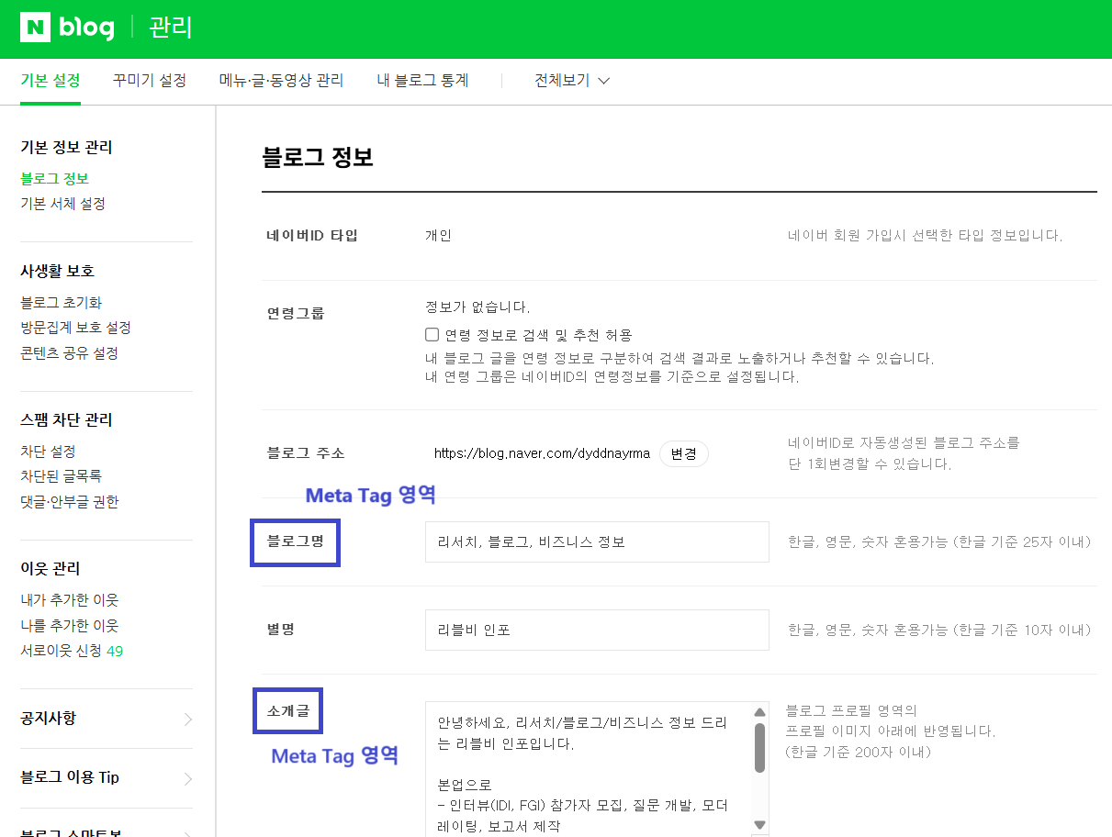
Task: View 차단된 글목록 list
Action: (56, 476)
